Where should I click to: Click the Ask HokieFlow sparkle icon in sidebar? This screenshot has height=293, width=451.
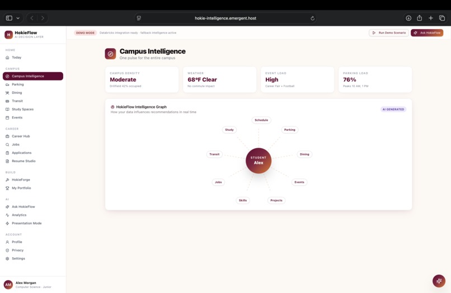point(7,207)
